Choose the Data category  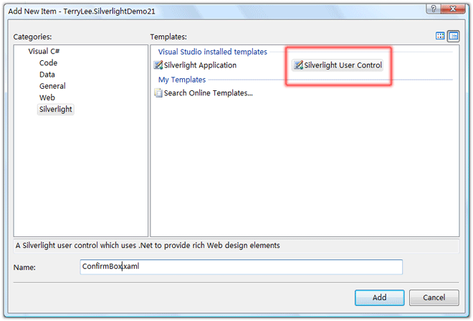(x=47, y=75)
